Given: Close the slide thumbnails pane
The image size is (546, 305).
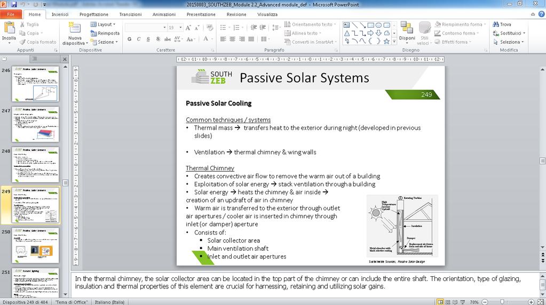Looking at the screenshot, I should coord(65,59).
